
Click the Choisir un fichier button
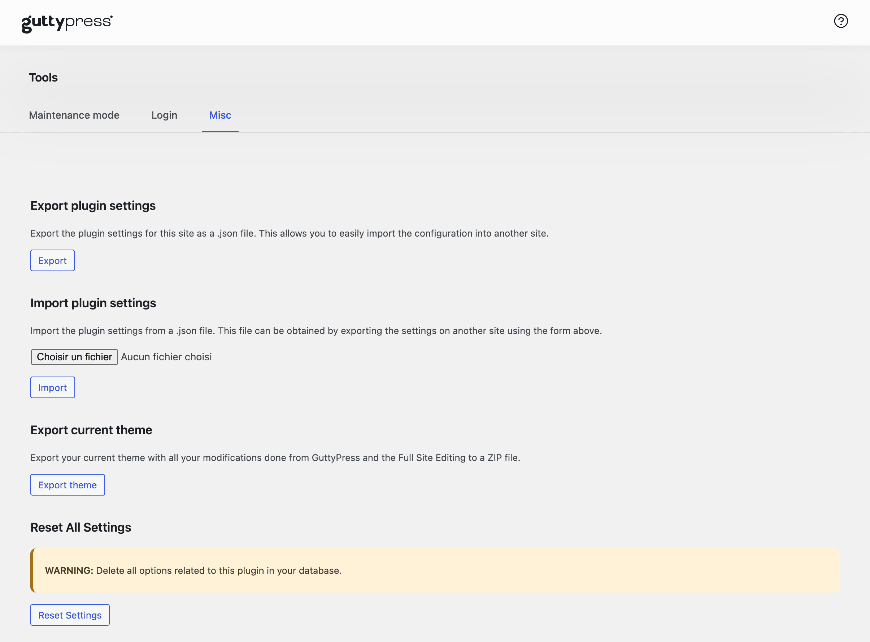[x=74, y=357]
